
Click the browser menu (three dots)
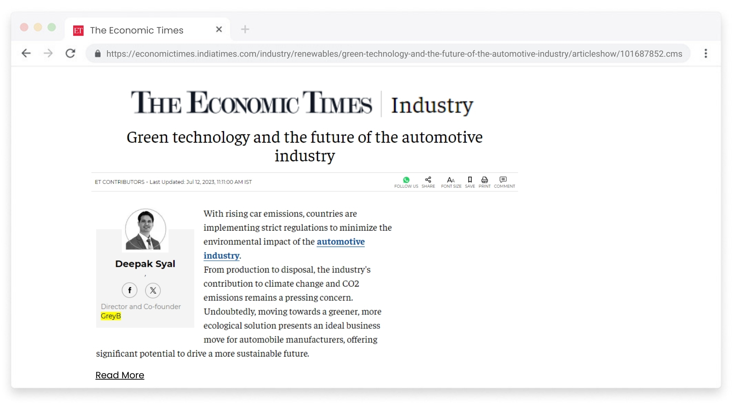(707, 54)
